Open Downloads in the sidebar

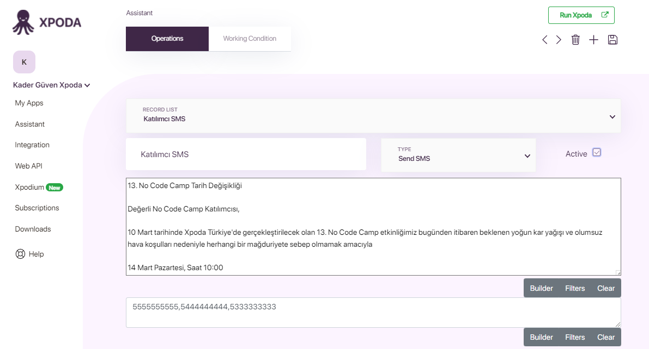coord(33,229)
